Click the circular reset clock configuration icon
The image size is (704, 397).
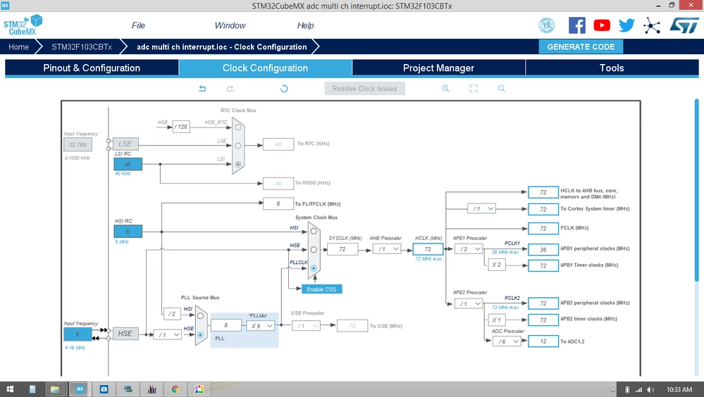(284, 89)
